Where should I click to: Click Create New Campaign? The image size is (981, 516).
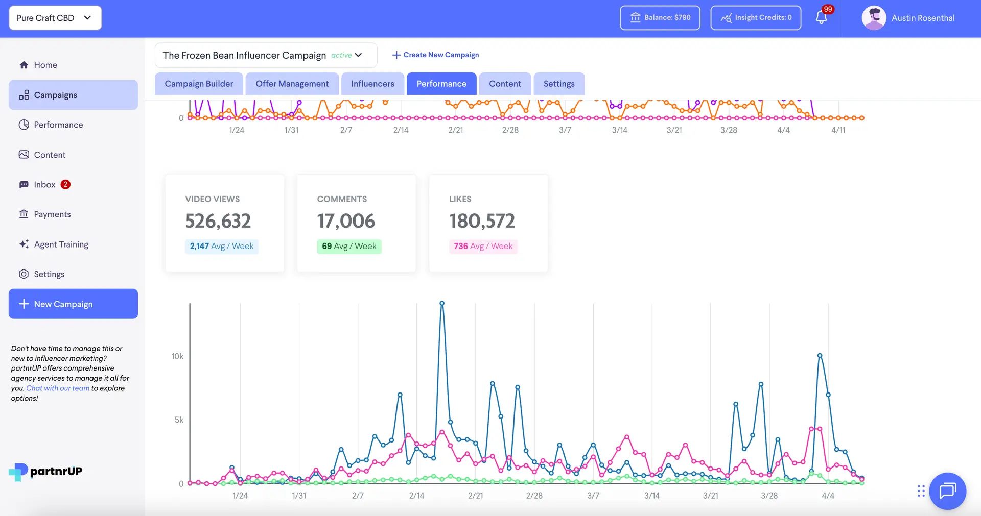[x=435, y=55]
